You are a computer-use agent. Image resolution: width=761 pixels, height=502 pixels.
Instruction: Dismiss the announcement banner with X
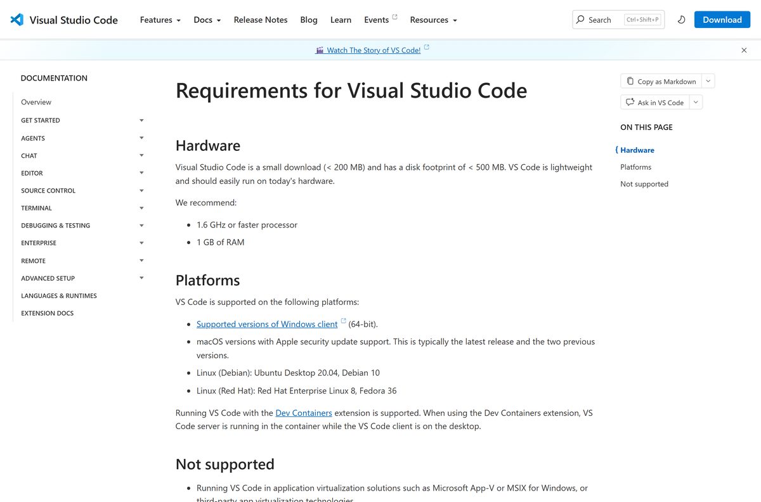click(x=744, y=50)
